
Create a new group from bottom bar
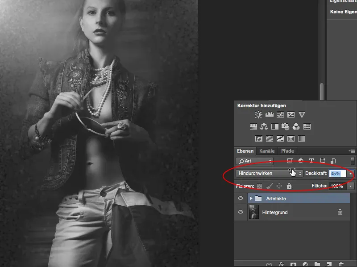[x=317, y=264]
